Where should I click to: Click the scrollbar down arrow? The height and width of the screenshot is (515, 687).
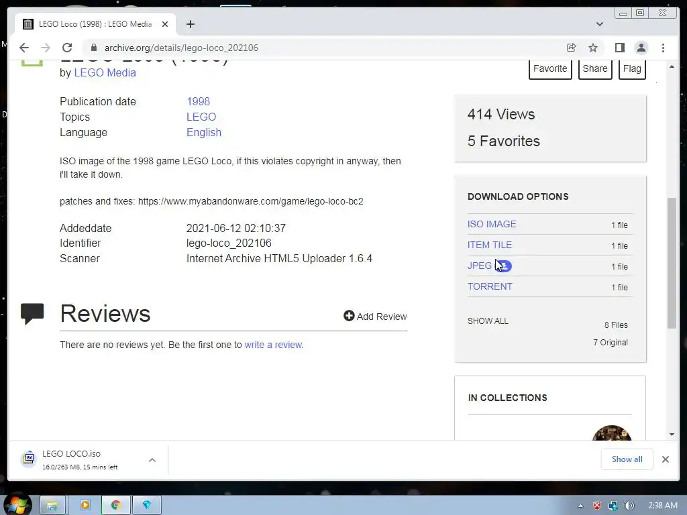[672, 435]
